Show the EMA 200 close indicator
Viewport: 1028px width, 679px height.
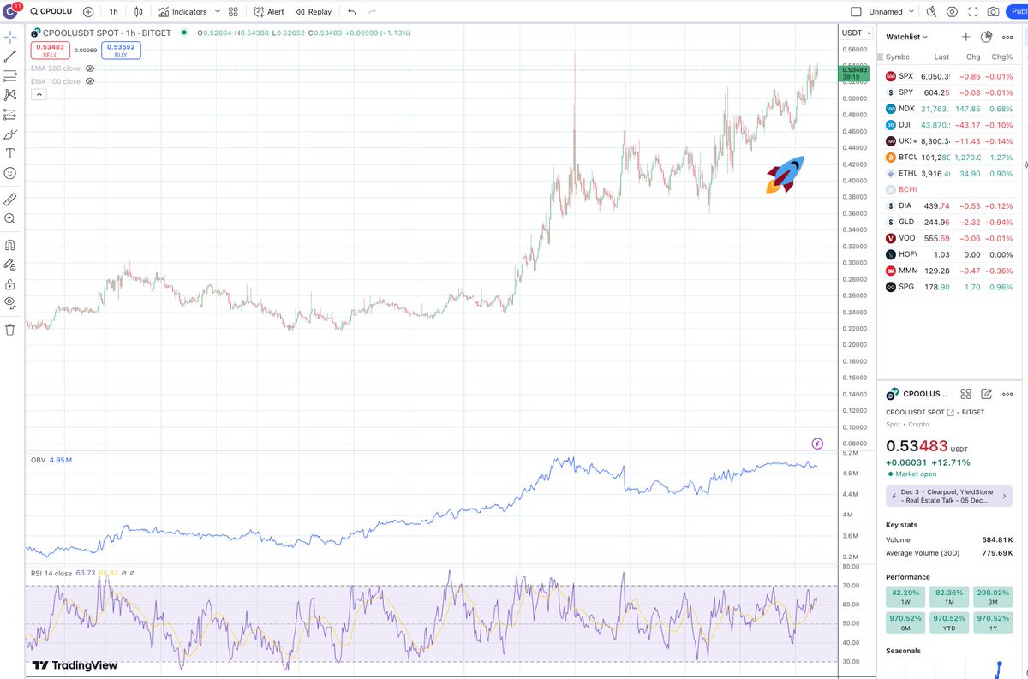click(90, 68)
